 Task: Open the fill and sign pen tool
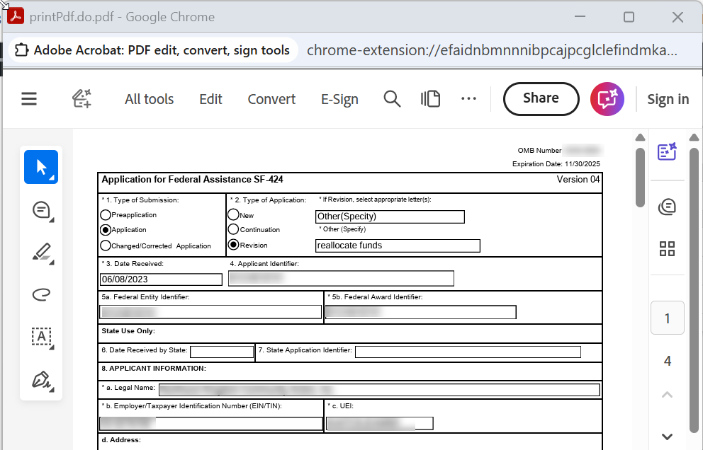coord(41,379)
